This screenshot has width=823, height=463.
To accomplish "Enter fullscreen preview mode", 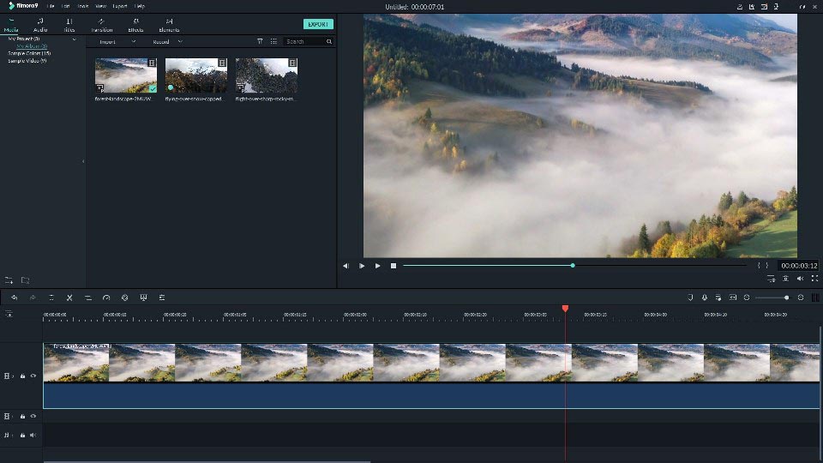I will point(814,279).
